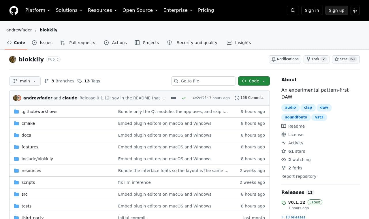Click the blokkily repository avatar image
369x219 pixels.
point(13,59)
